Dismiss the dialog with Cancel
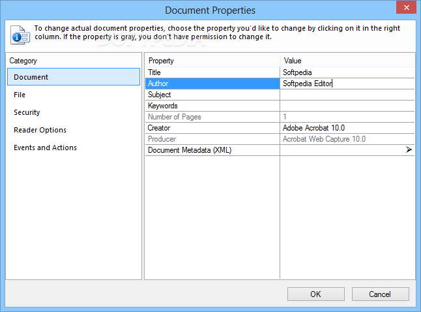The width and height of the screenshot is (421, 312). pyautogui.click(x=380, y=294)
